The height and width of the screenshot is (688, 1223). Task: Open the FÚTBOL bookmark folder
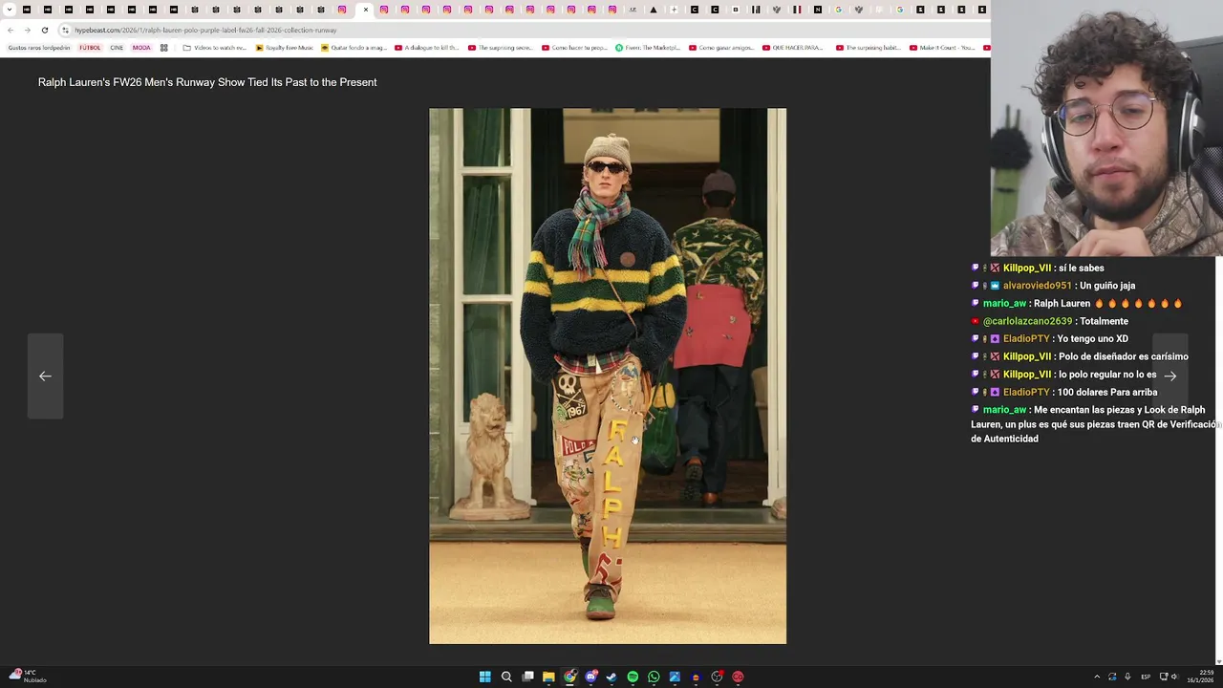coord(90,48)
